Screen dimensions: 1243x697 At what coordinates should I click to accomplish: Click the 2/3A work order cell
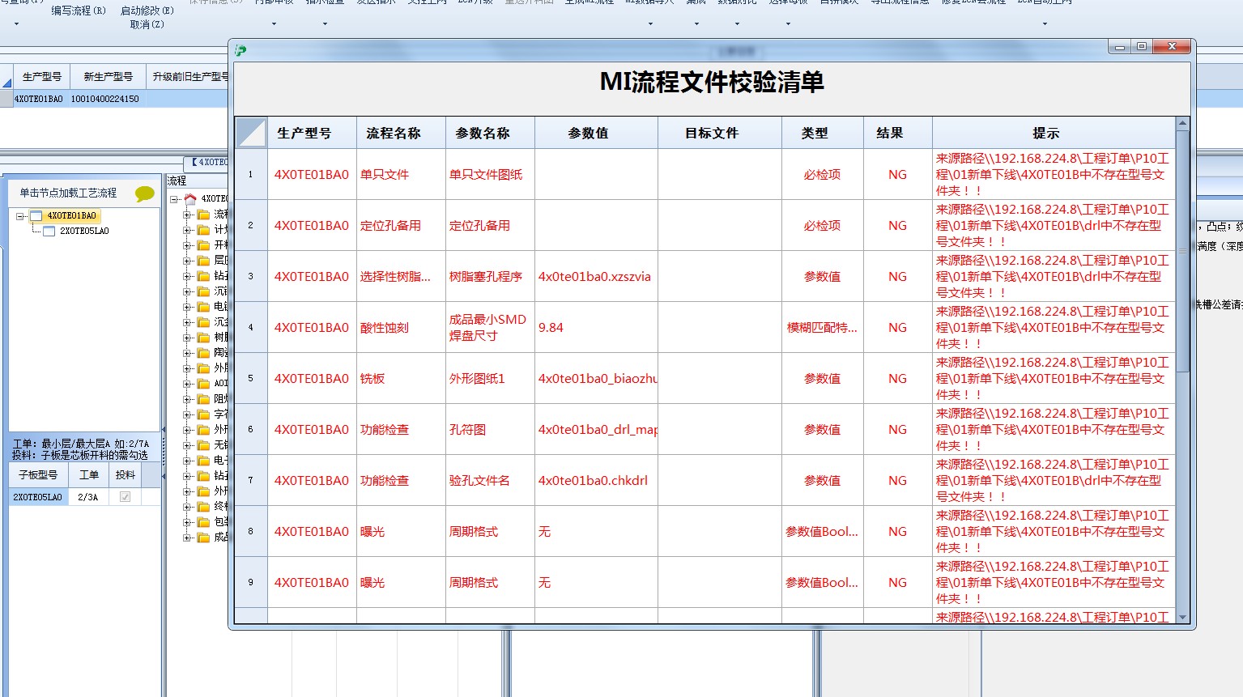tap(89, 497)
